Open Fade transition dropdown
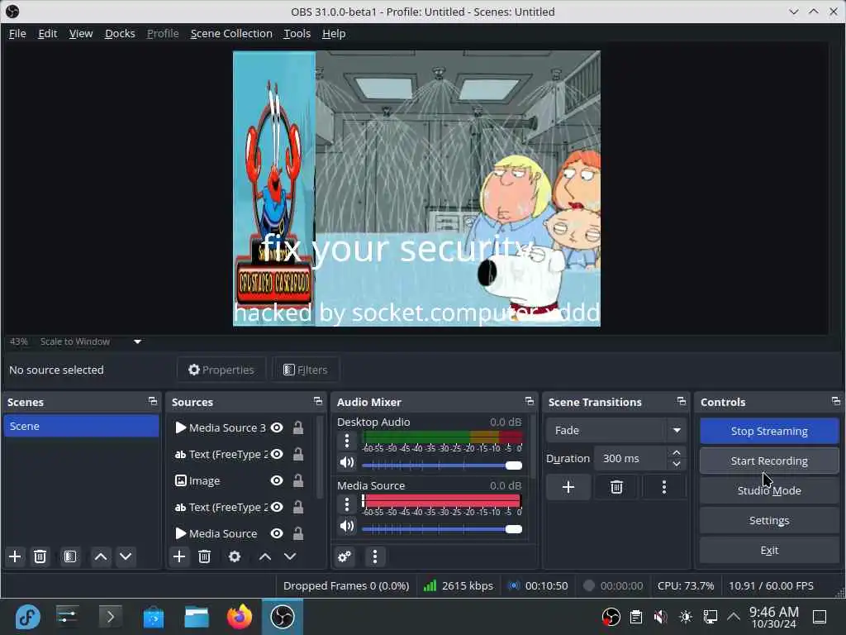The width and height of the screenshot is (846, 635). pyautogui.click(x=616, y=430)
